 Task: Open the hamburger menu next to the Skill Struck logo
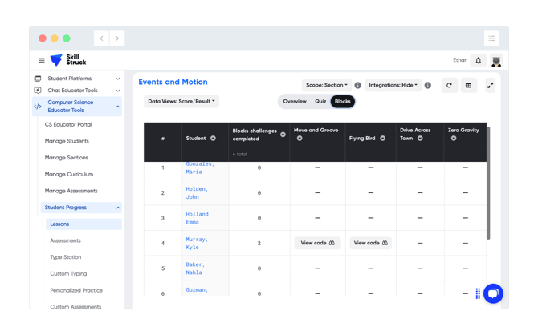[42, 60]
